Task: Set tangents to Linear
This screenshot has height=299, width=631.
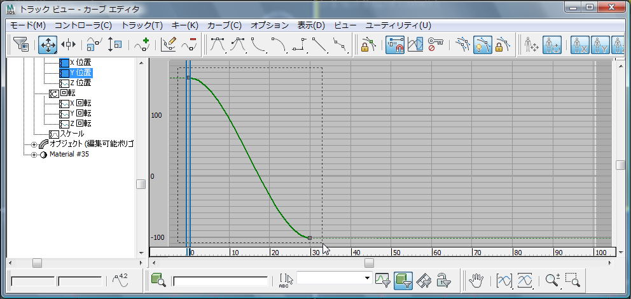Action: click(319, 45)
